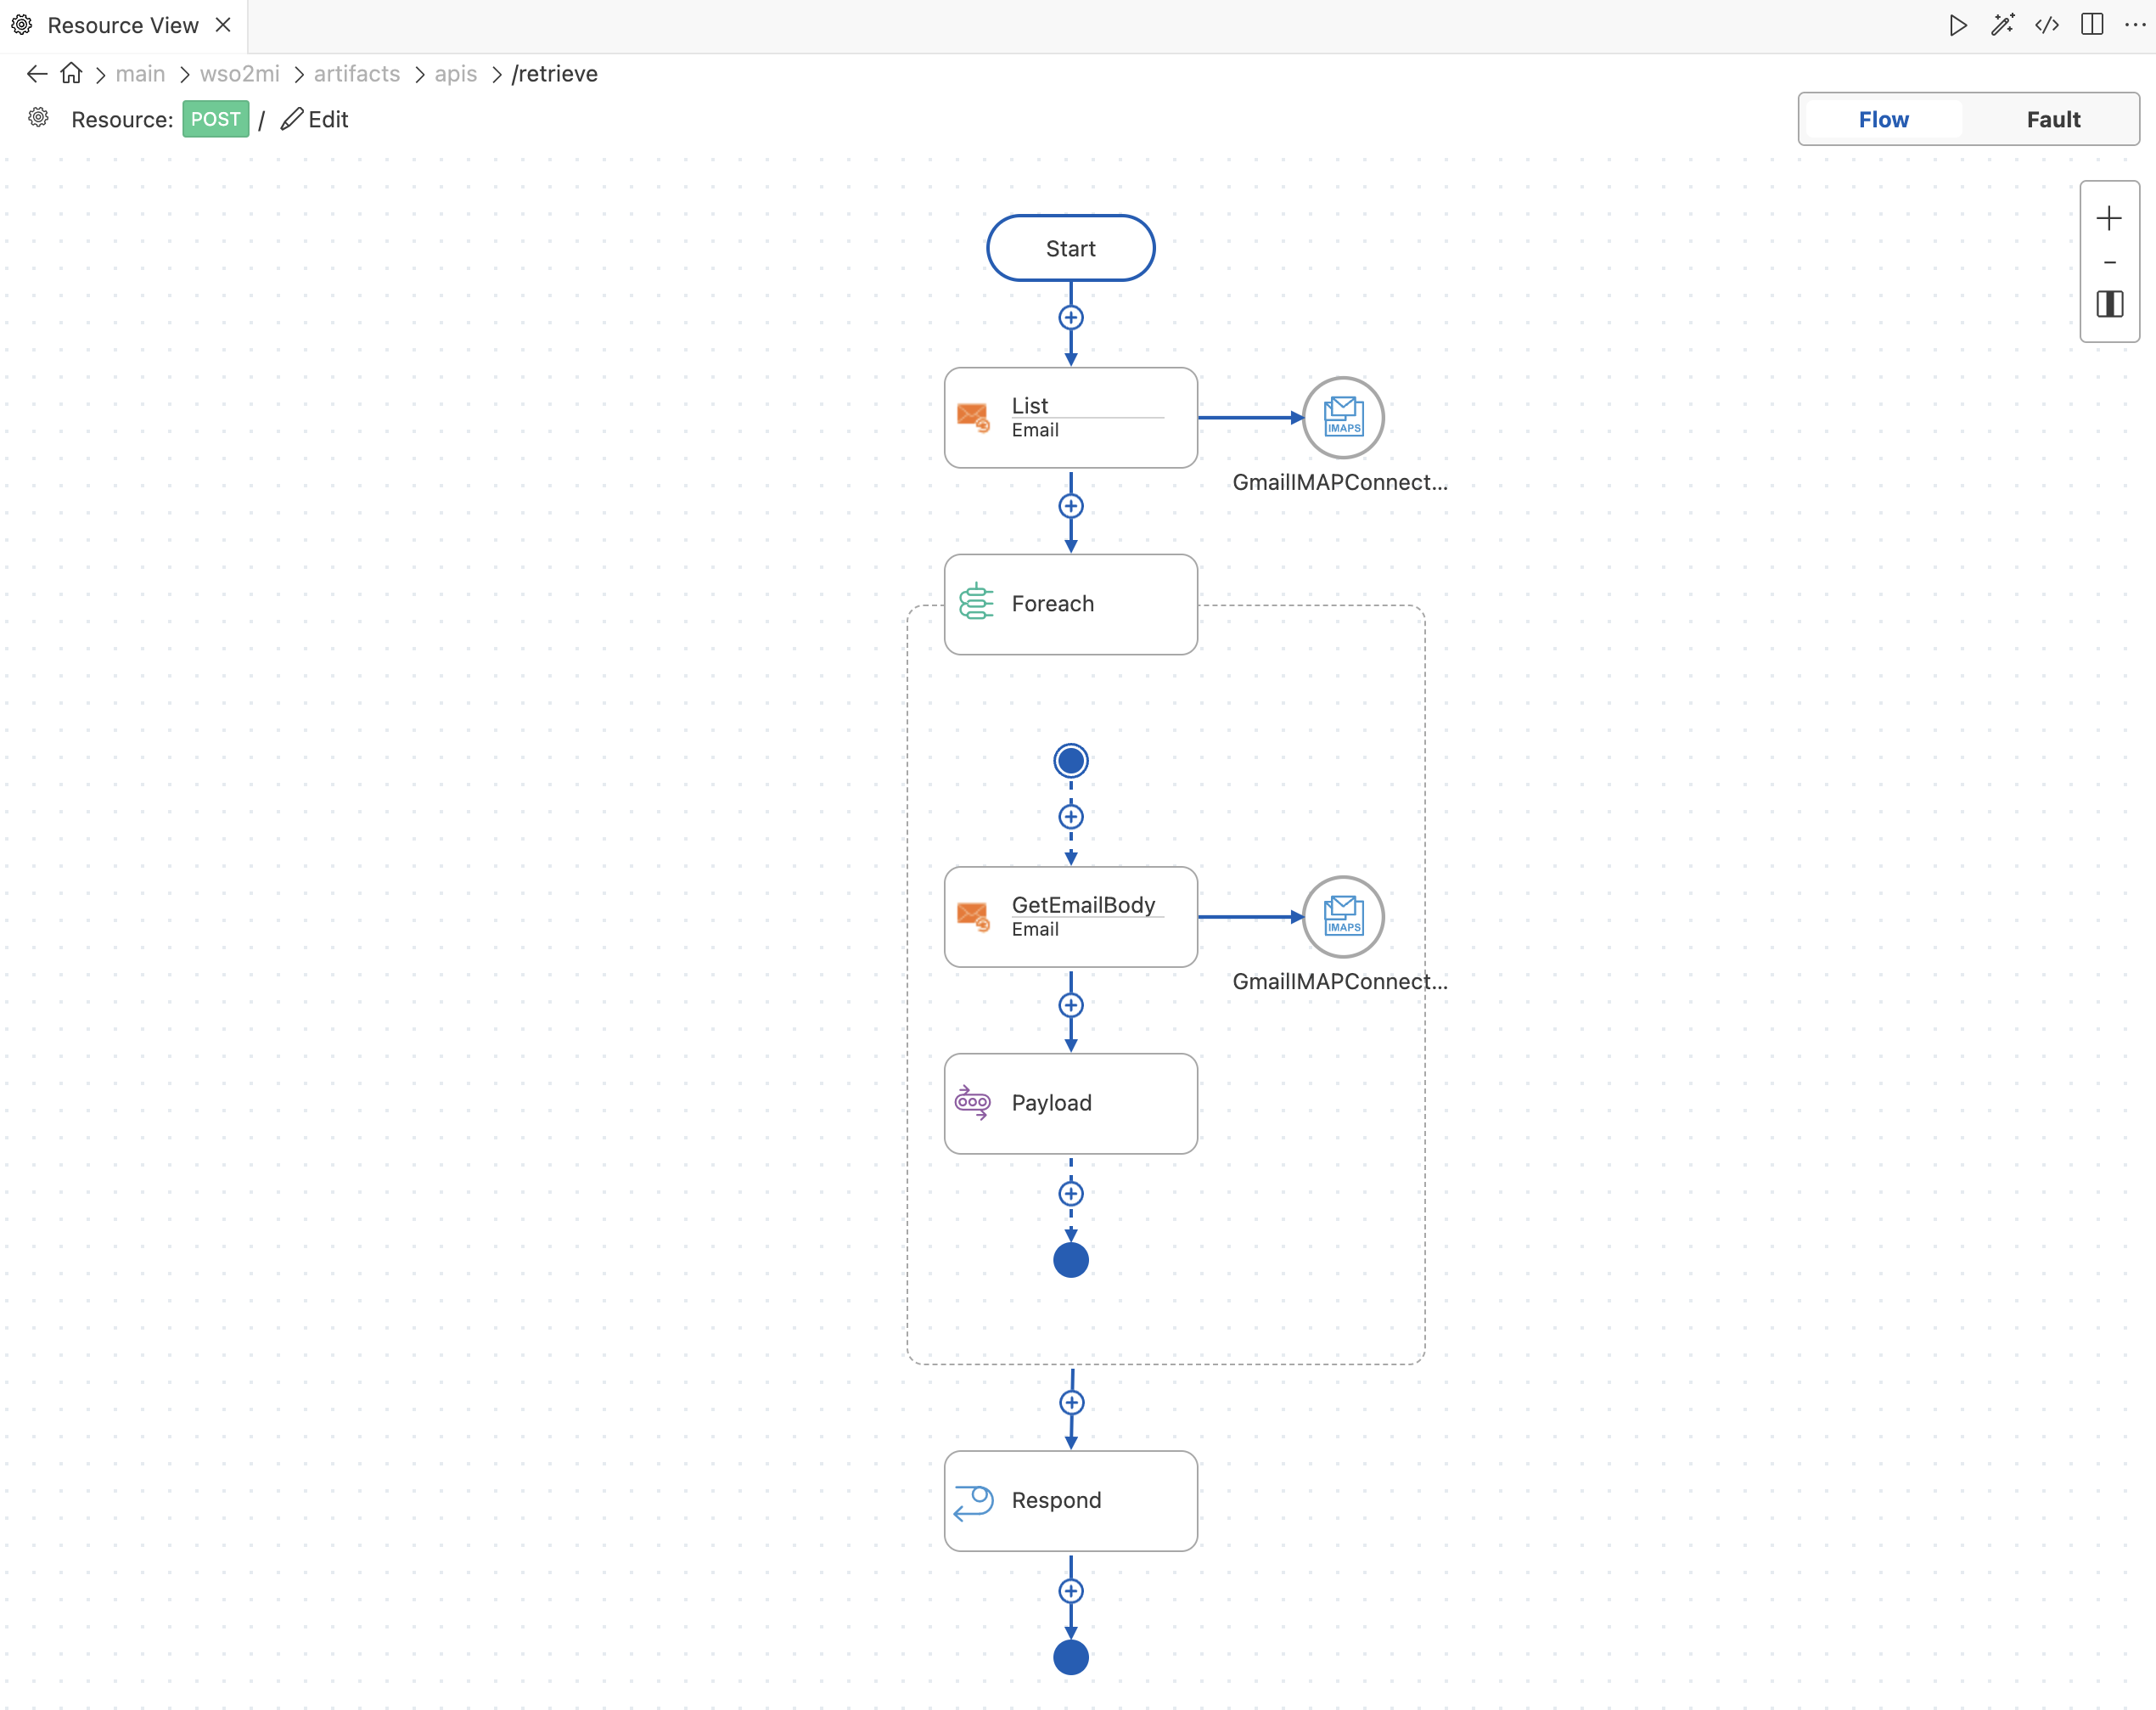Screen dimensions: 2156x1710
Task: Add a mediator before the Respond node
Action: click(x=1071, y=1403)
